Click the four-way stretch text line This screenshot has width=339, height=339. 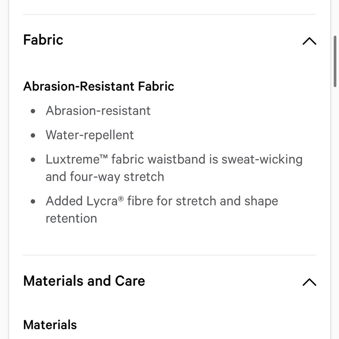105,177
